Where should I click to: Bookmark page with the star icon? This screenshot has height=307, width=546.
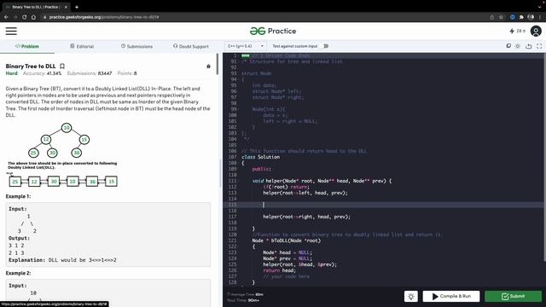pos(501,17)
